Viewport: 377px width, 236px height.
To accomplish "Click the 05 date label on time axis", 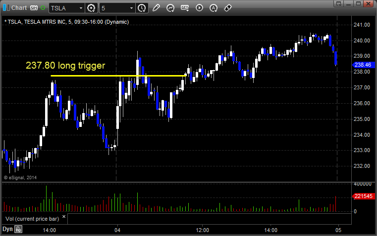I will click(338, 230).
